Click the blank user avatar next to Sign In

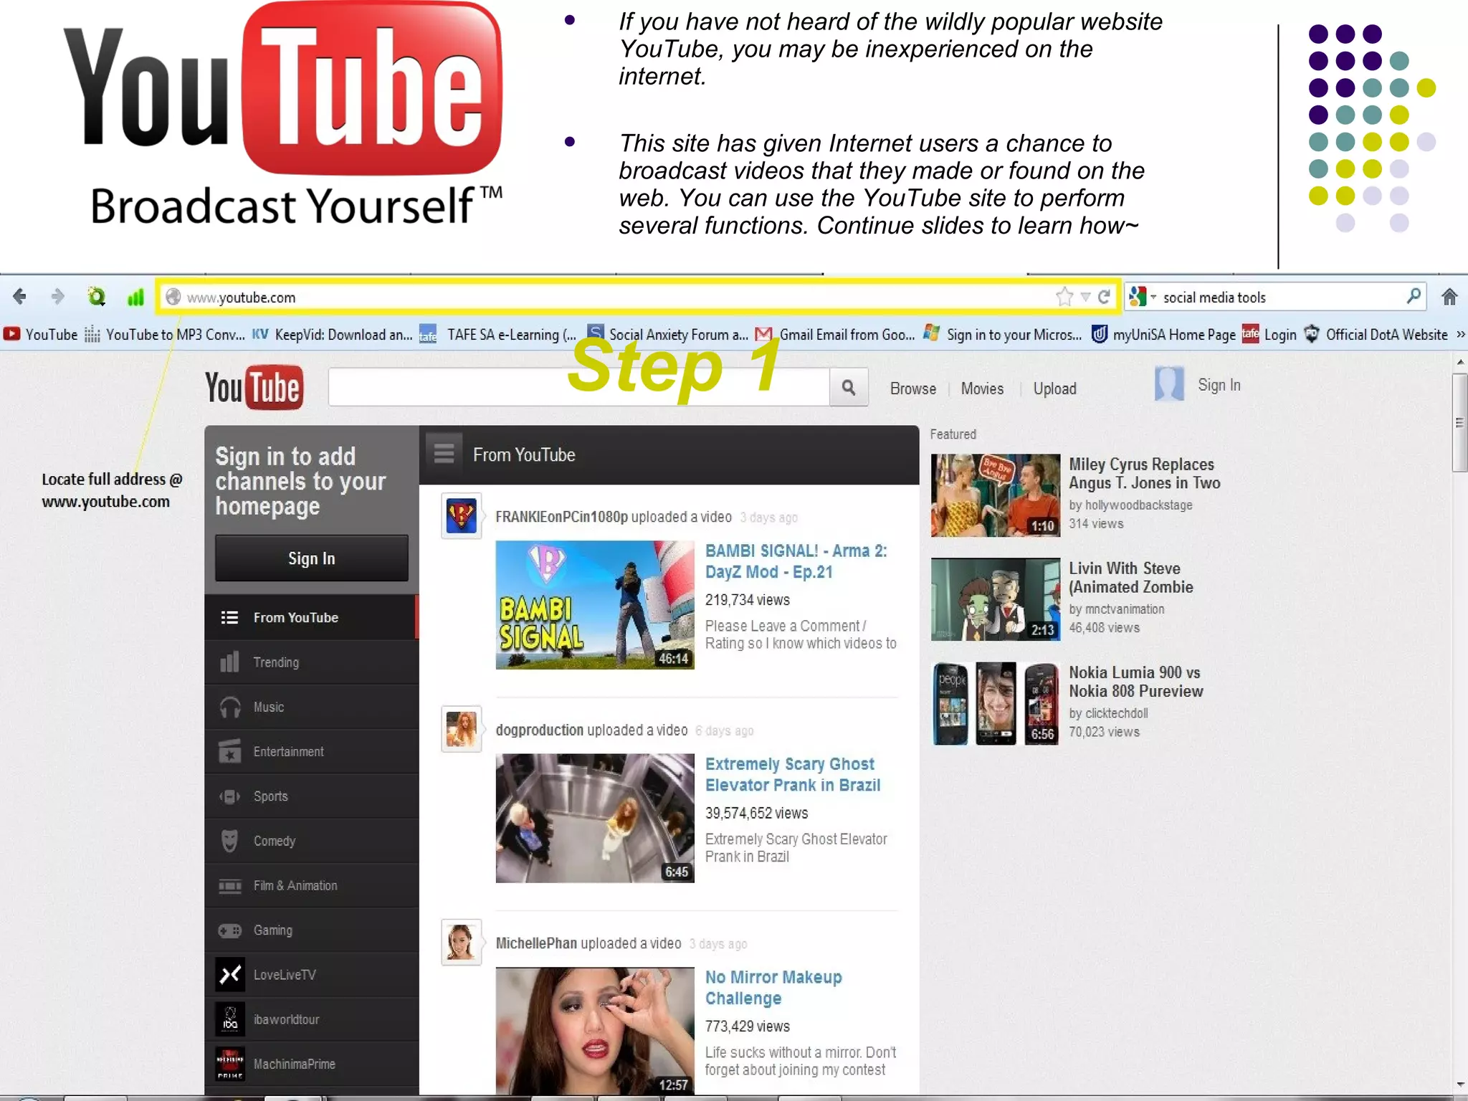(1169, 384)
